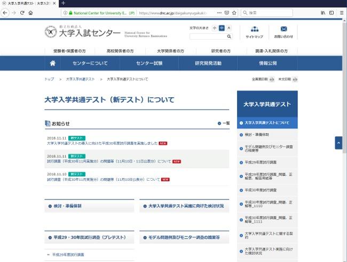Open 大学入学共通テスト実施に向けた検討状況 box
The height and width of the screenshot is (262, 347).
pos(184,206)
